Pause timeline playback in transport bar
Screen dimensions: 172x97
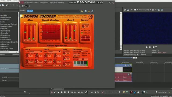[65, 92]
